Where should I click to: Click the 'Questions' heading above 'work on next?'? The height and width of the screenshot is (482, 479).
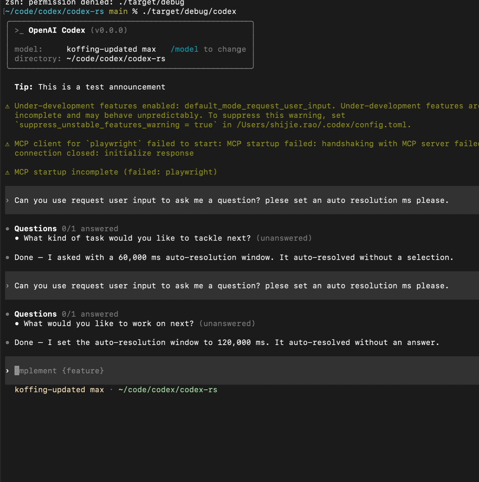coord(36,314)
